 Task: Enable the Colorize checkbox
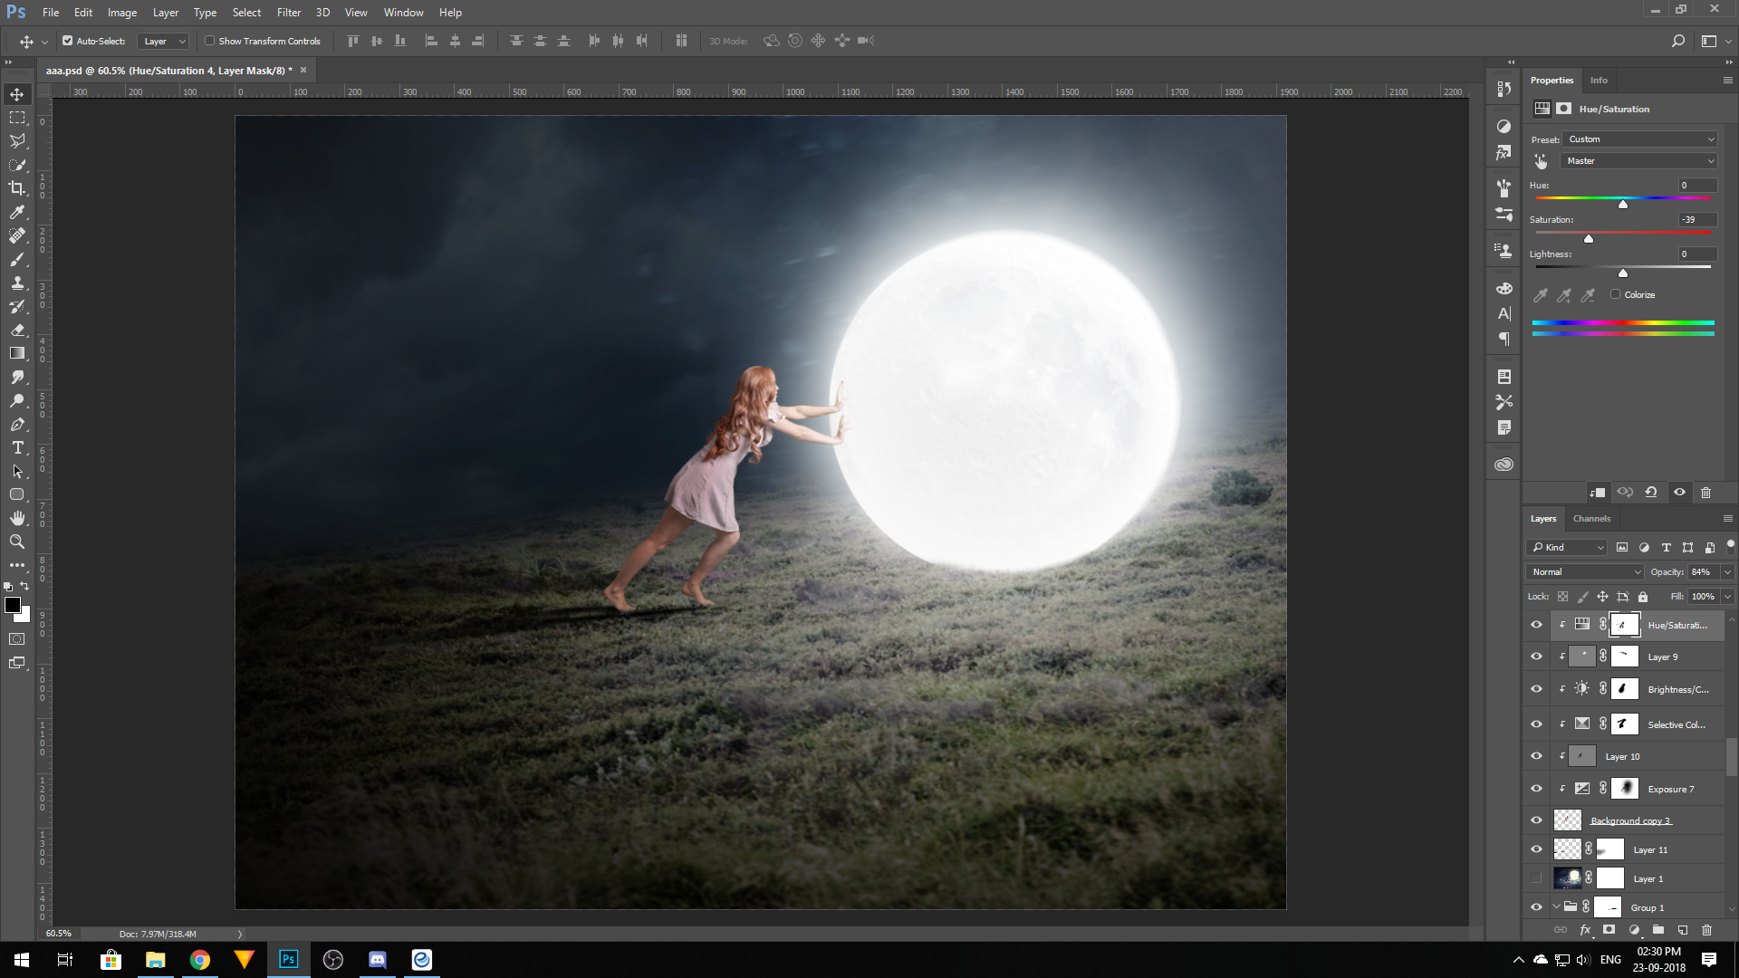[1615, 294]
